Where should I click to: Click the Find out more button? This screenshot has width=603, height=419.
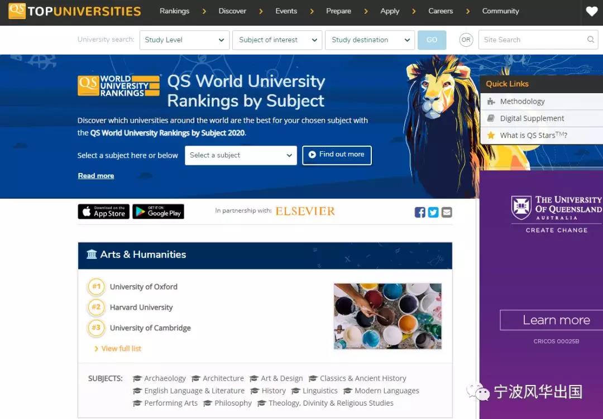[x=337, y=155]
